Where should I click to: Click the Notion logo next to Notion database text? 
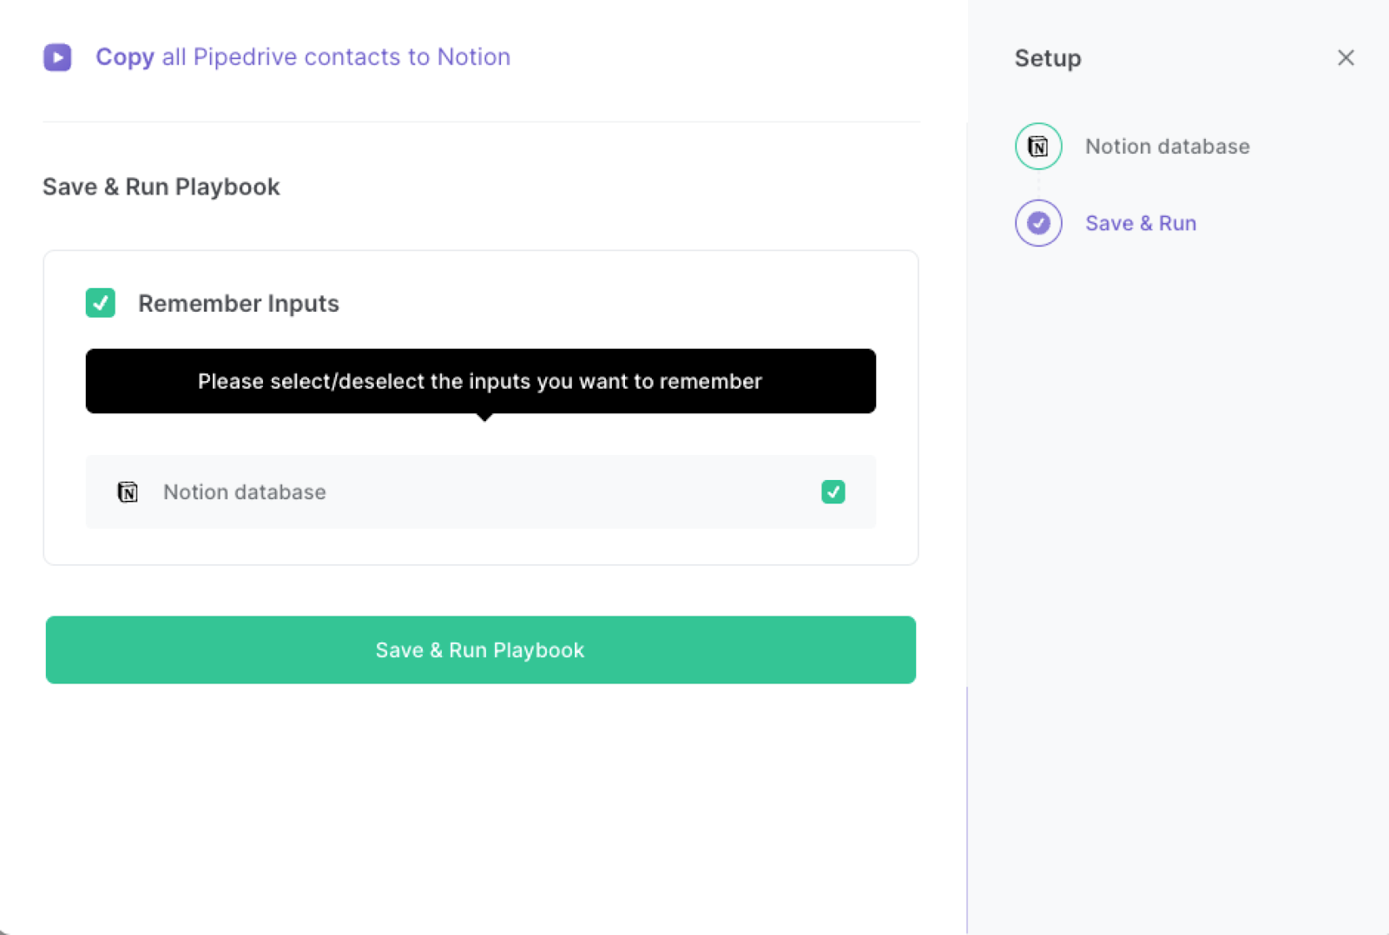[x=128, y=491]
